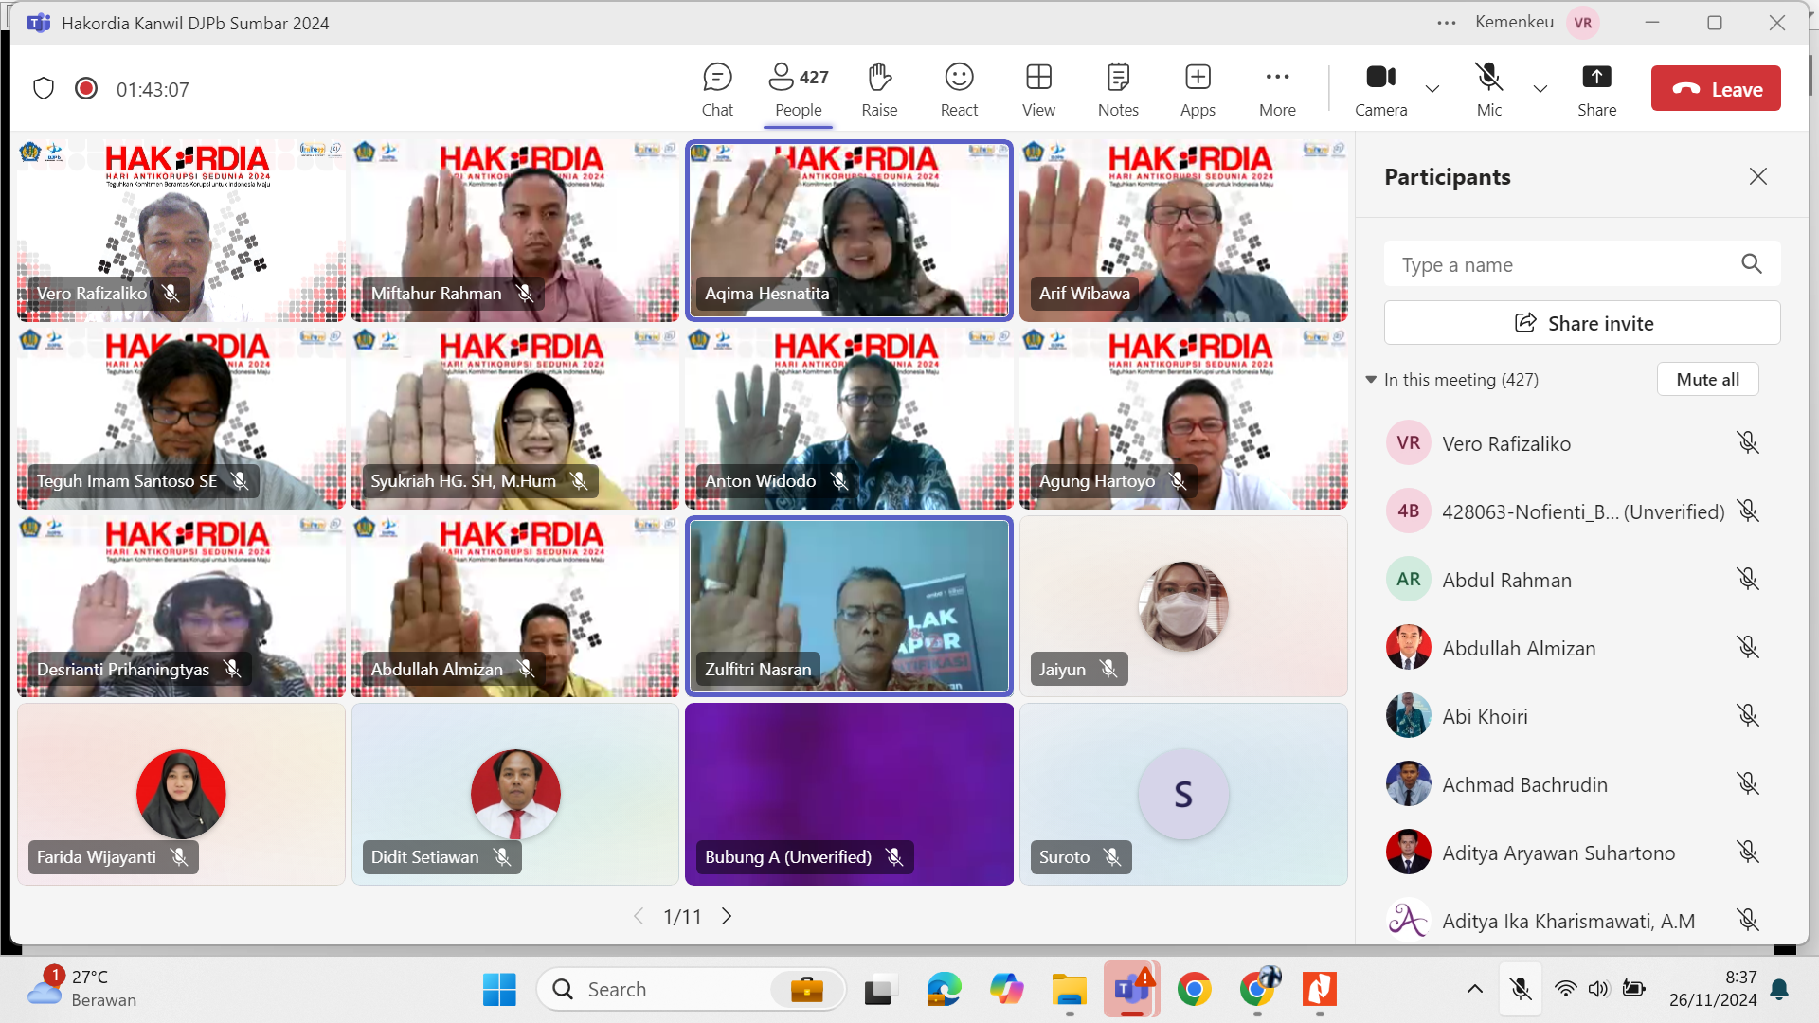Click the participant search magnifier icon

click(x=1752, y=264)
